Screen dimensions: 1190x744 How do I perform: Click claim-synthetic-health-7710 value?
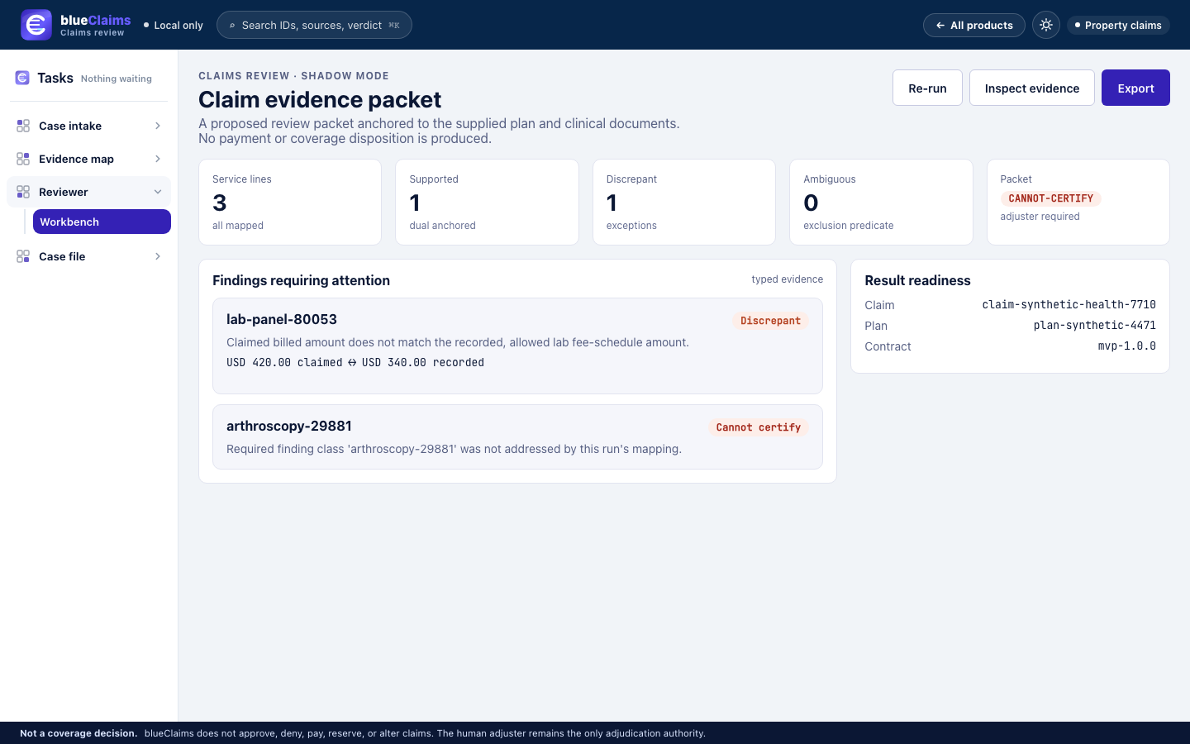(1069, 305)
